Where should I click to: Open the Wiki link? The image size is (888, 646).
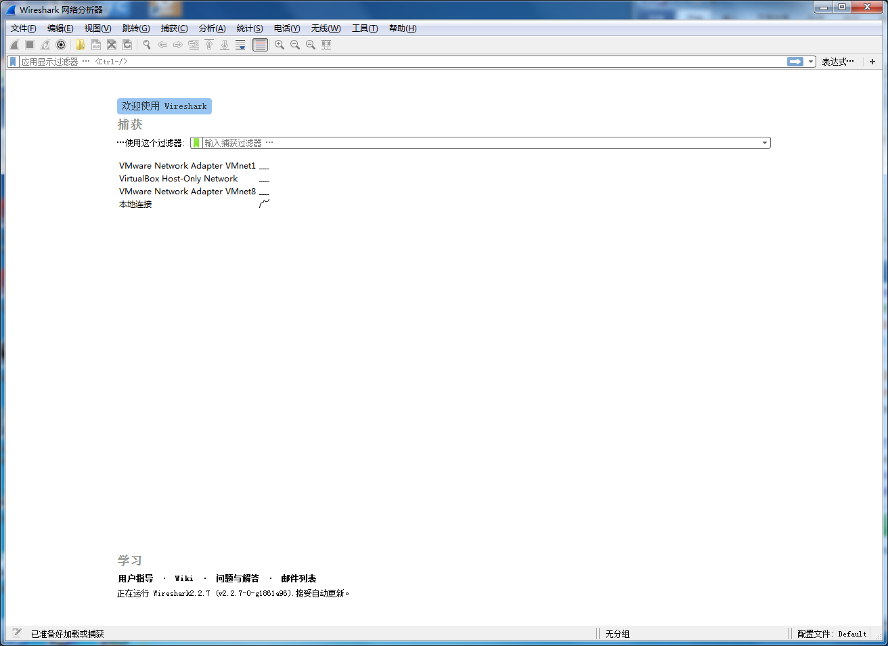click(x=184, y=578)
